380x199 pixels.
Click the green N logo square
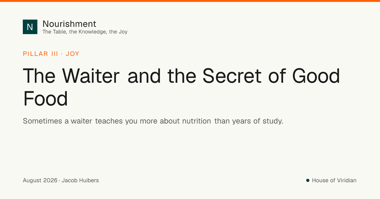click(x=30, y=27)
